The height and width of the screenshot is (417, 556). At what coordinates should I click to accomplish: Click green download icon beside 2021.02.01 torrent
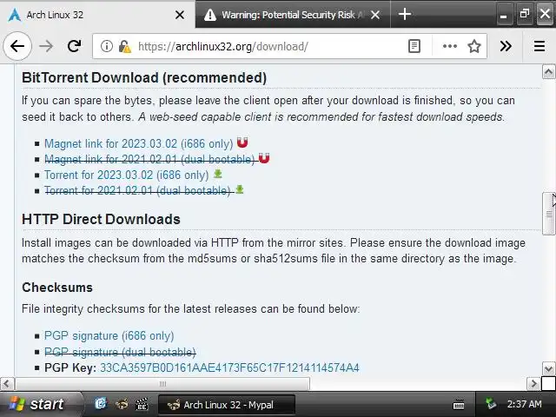tap(240, 189)
